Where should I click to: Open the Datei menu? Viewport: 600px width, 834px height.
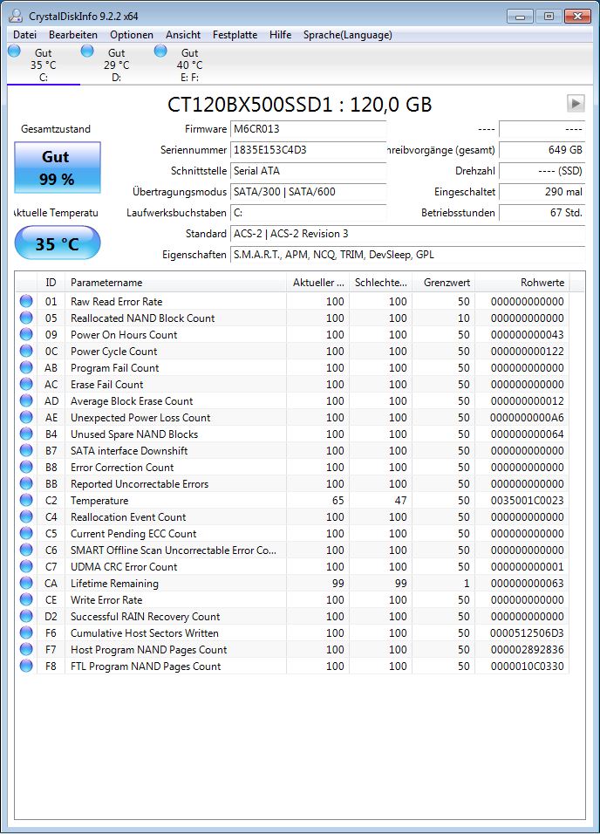[x=25, y=35]
